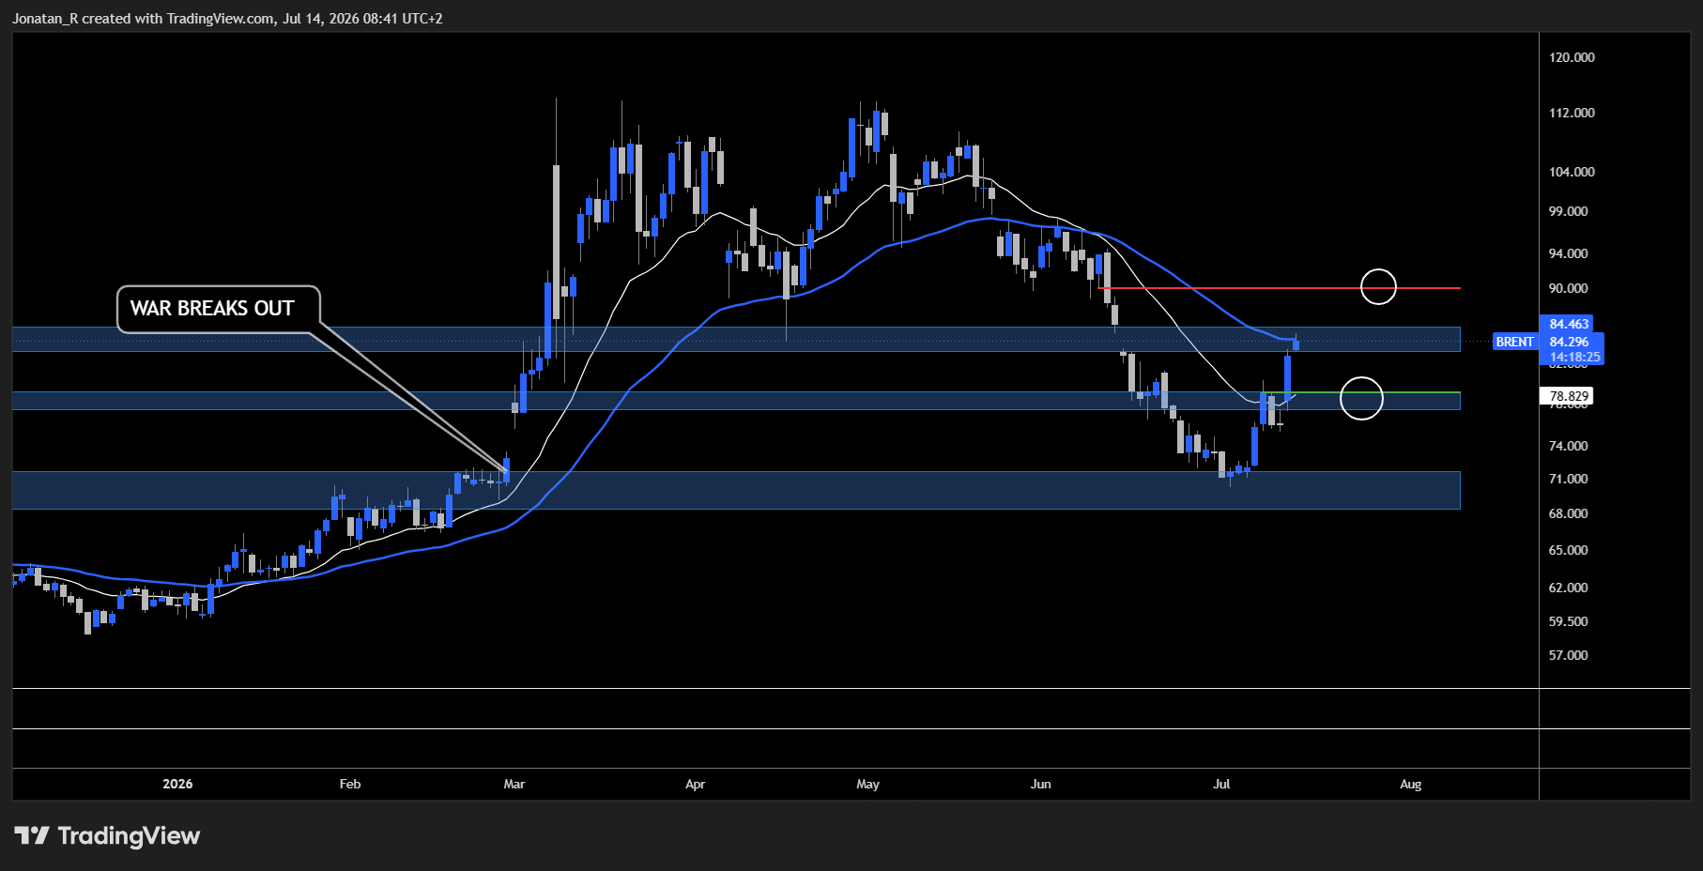The image size is (1703, 871).
Task: Click the 68.000 price axis label
Action: coord(1568,513)
